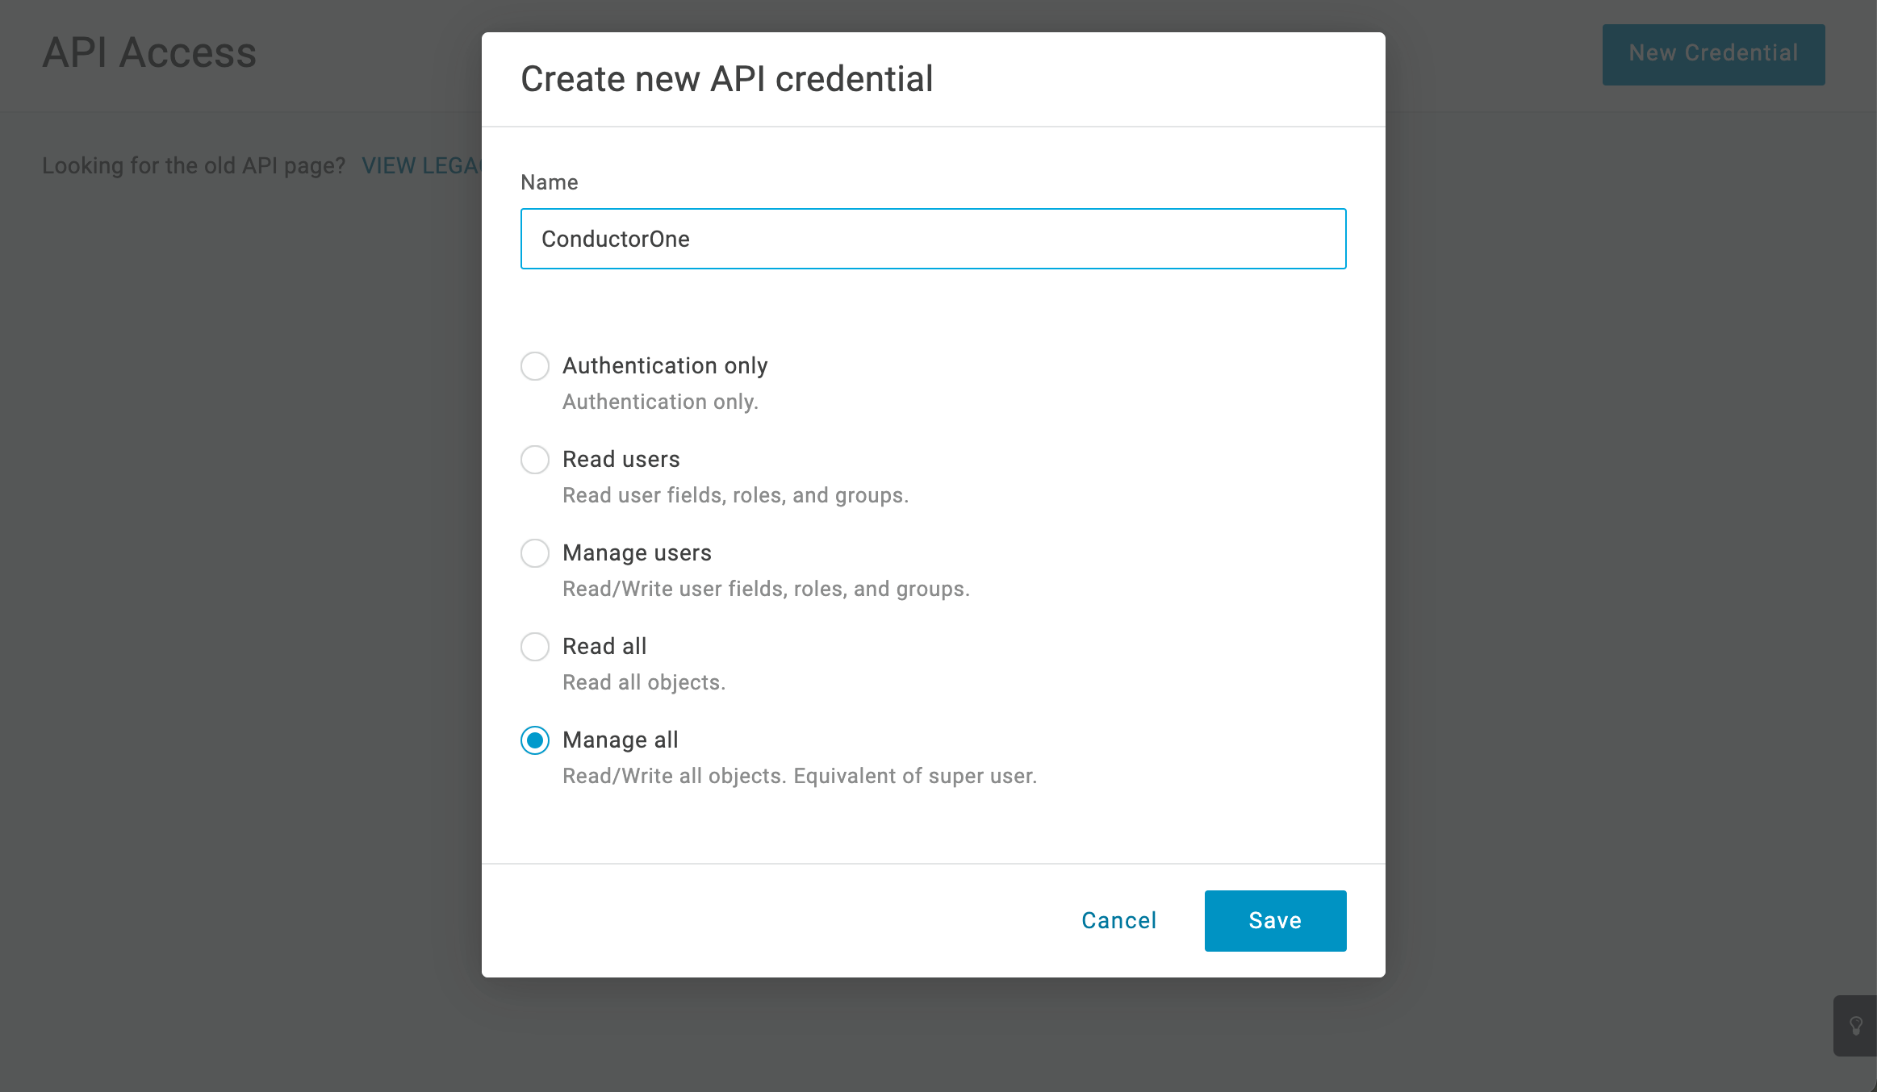Click the selected Manage all radio button

pyautogui.click(x=535, y=740)
